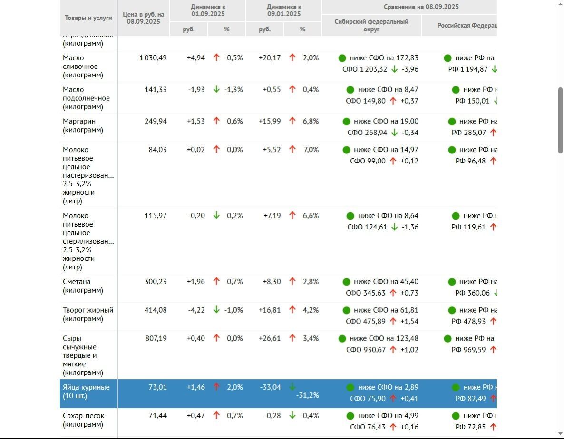Click the vertical scrollbar thumb

pyautogui.click(x=560, y=120)
